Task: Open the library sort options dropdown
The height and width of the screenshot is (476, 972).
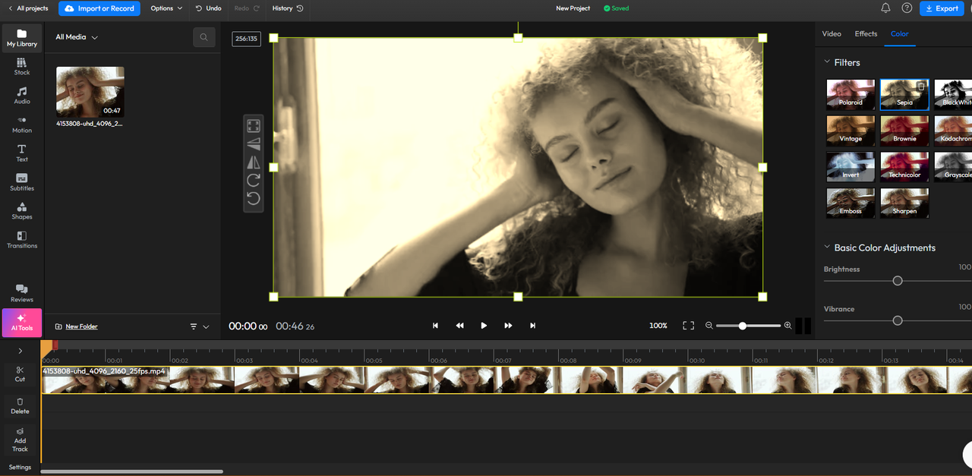Action: point(199,326)
